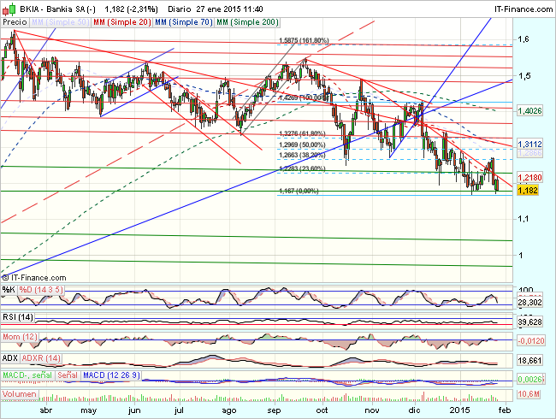556x419 pixels.
Task: Open the %K stochastic indicator label
Action: click(9, 290)
